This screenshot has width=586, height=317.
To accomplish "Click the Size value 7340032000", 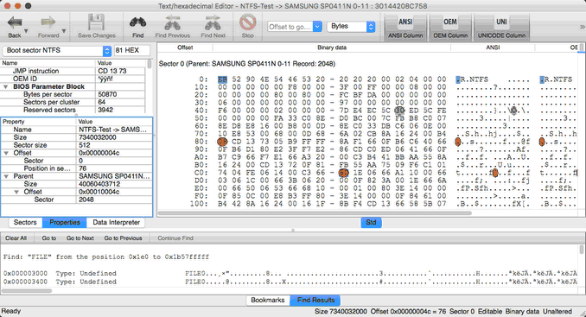I will point(97,137).
